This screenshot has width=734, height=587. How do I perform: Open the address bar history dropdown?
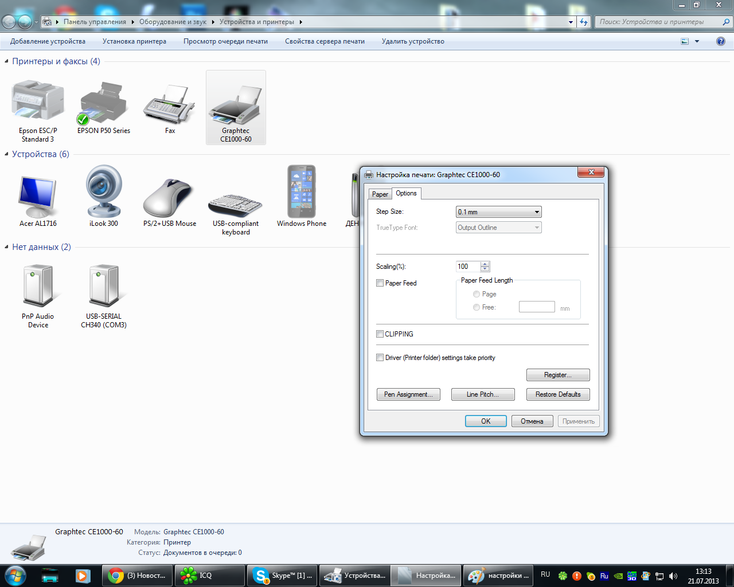[571, 22]
